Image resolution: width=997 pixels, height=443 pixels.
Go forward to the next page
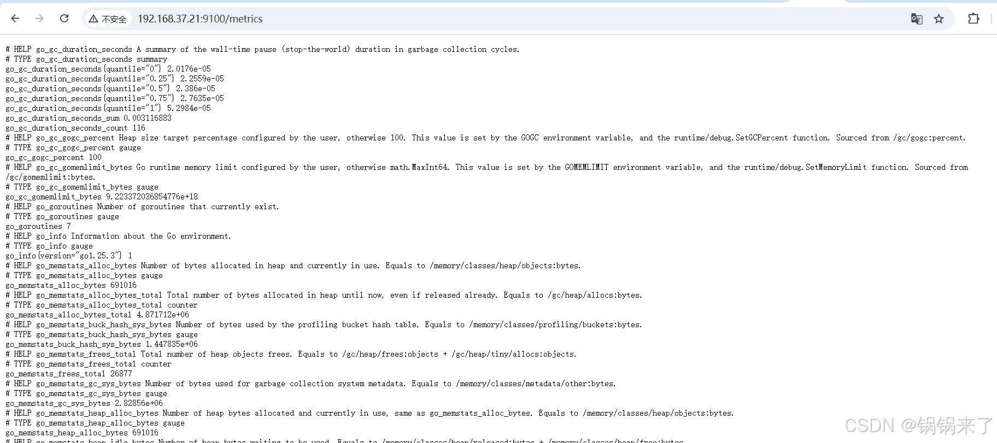tap(39, 19)
